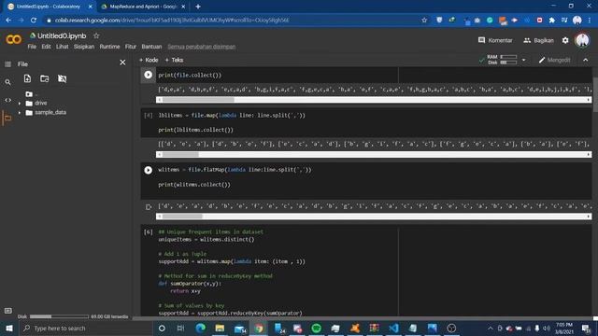Viewport: 598px width, 336px height.
Task: Open File Explorer from the taskbar
Action: 220,328
